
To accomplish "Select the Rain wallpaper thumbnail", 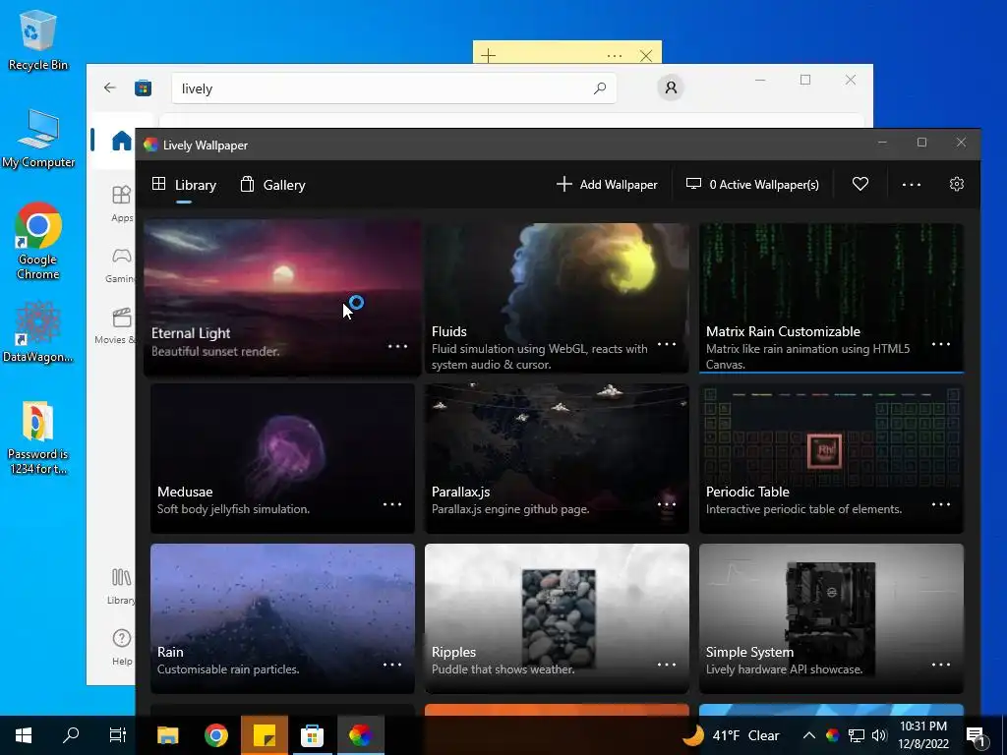I will (x=282, y=618).
